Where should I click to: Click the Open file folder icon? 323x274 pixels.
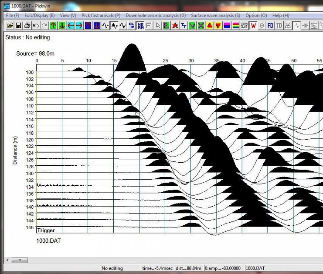[x=10, y=26]
